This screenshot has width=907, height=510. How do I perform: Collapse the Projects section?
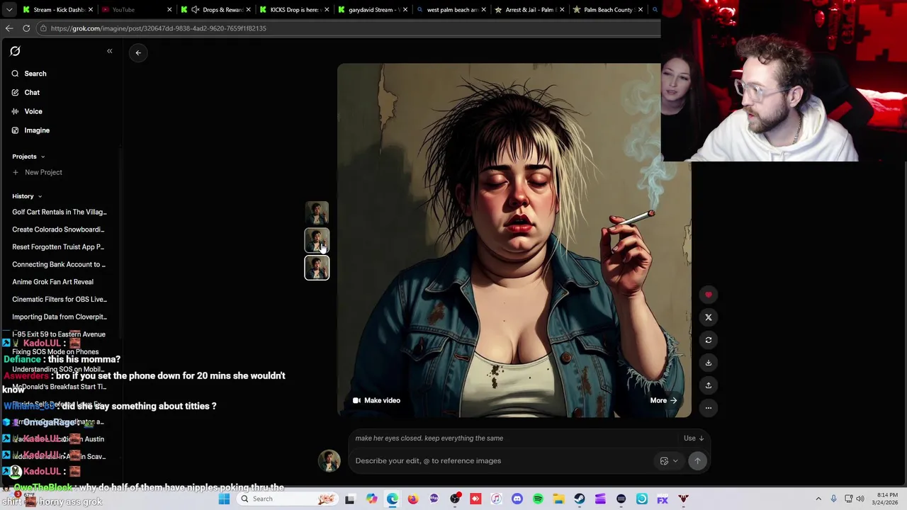[28, 157]
